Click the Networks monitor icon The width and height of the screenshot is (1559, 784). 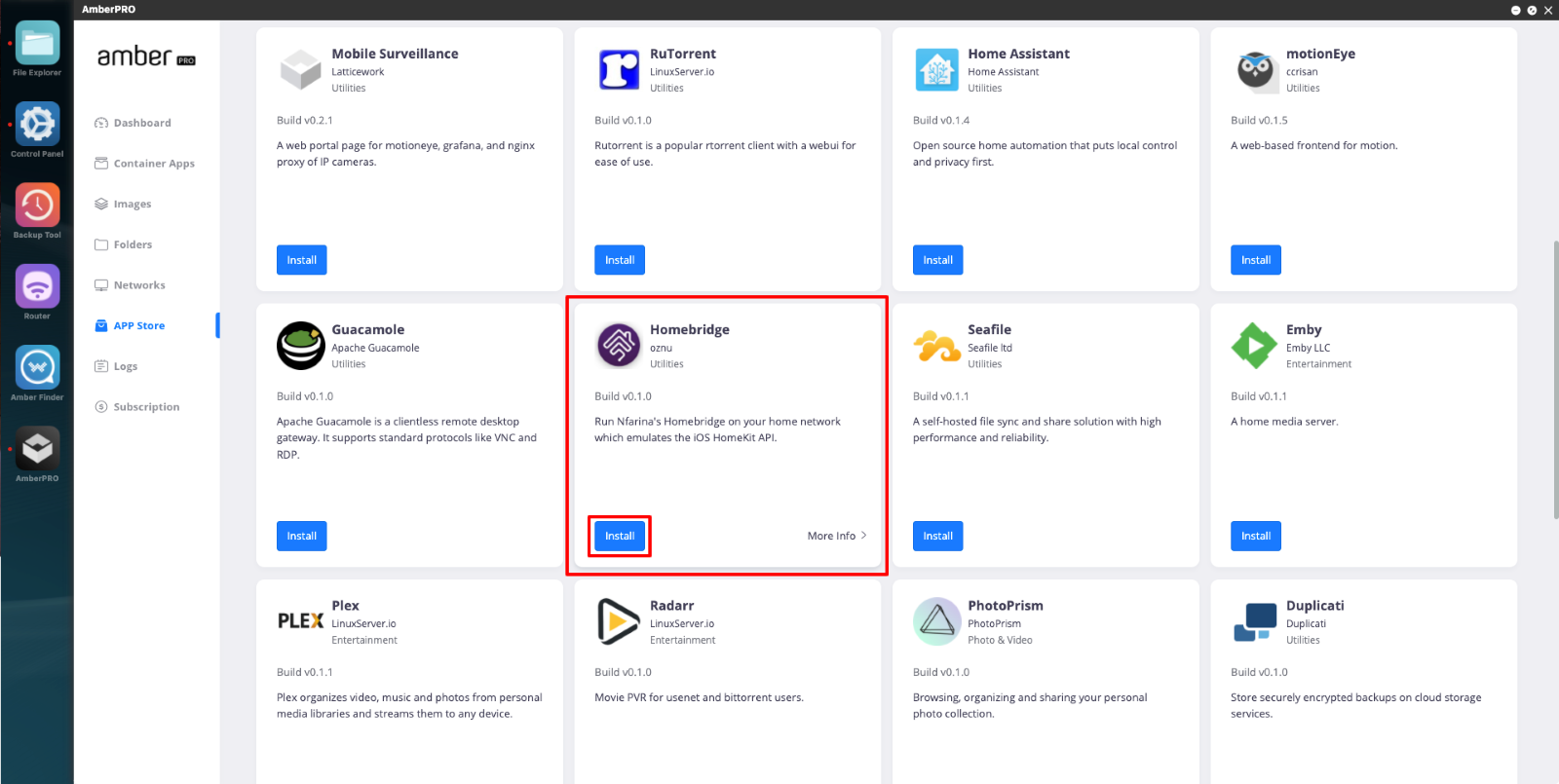coord(100,285)
